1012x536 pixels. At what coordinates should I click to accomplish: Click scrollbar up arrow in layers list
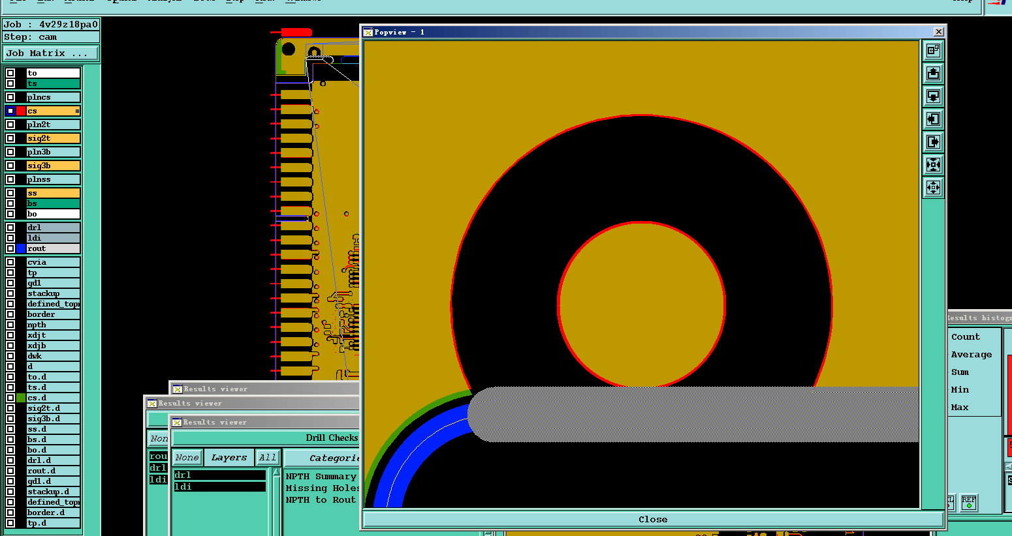click(276, 473)
